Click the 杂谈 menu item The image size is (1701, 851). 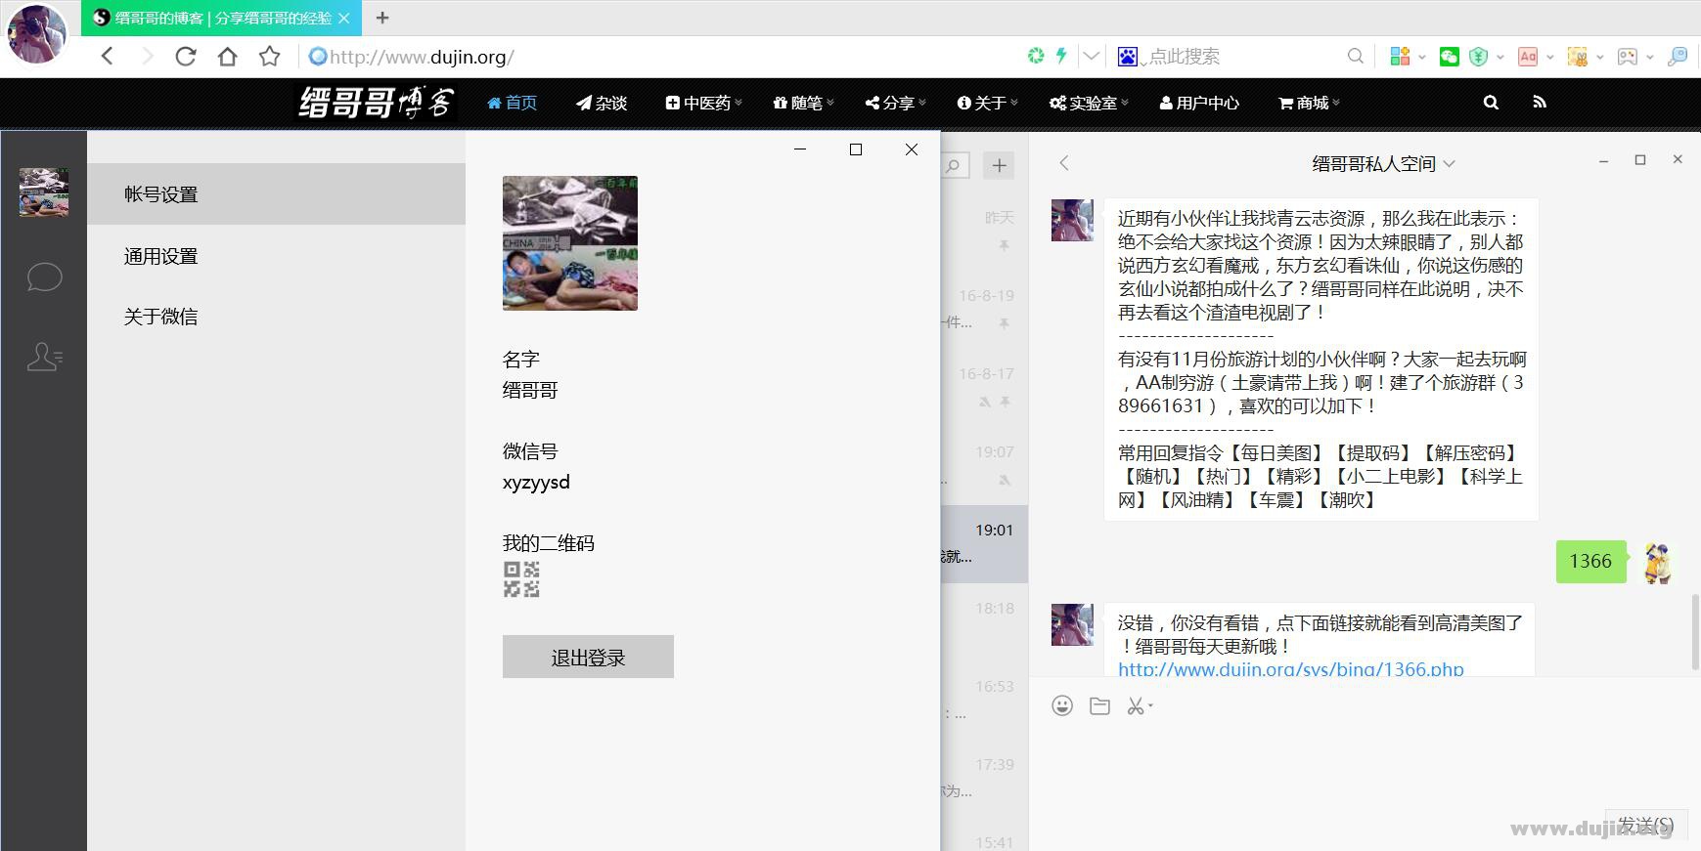602,103
